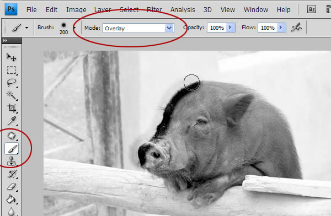Open the brush preset picker showing 200
This screenshot has width=331, height=216.
pyautogui.click(x=63, y=28)
